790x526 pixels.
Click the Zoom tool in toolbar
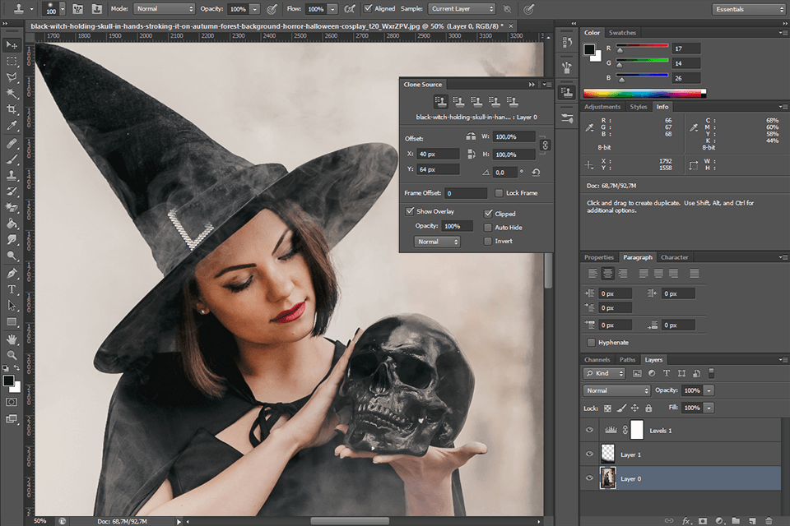point(12,355)
